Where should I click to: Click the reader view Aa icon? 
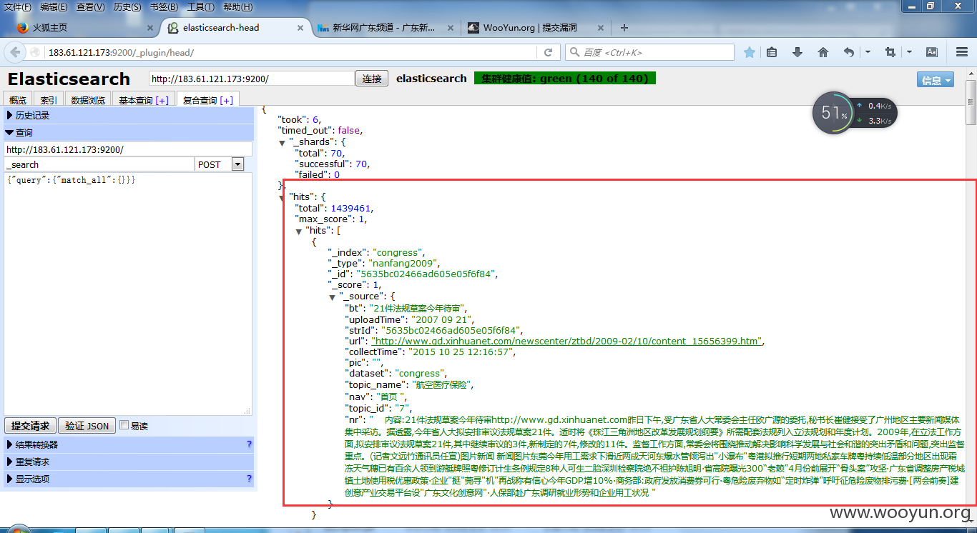pos(932,52)
